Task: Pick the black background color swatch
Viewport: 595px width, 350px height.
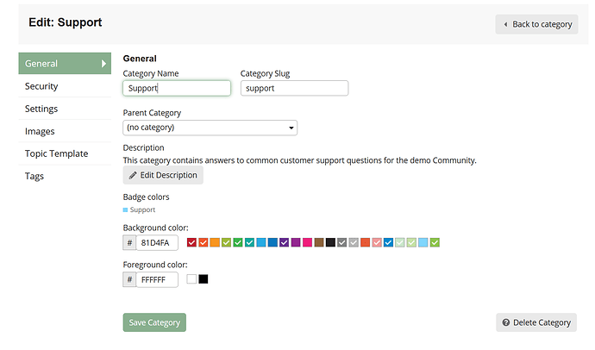Action: click(x=330, y=242)
